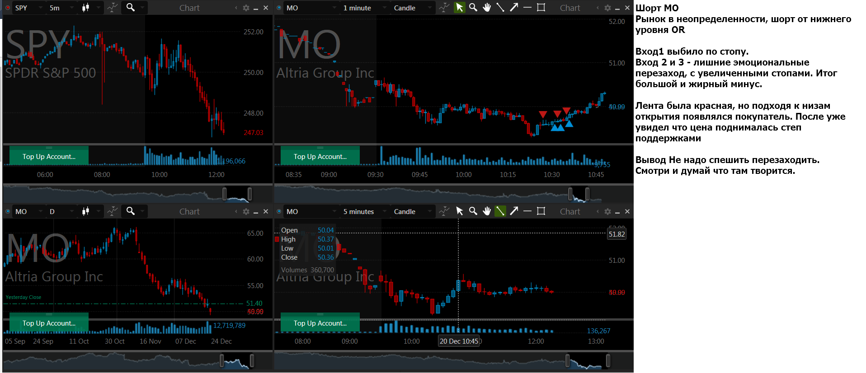866x373 pixels.
Task: Click the zoom magnifier in MO daily chart
Action: tap(131, 211)
